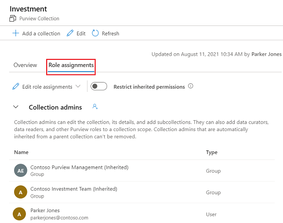283x223 pixels.
Task: Switch to the Overview tab
Action: tap(25, 65)
